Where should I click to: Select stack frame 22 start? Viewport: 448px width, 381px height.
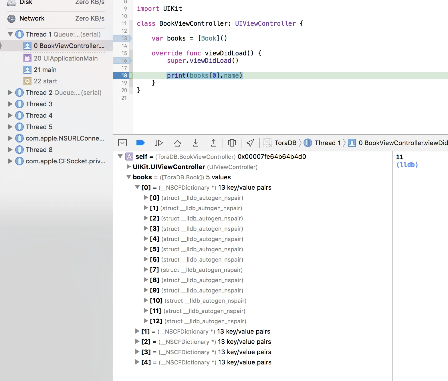56,81
